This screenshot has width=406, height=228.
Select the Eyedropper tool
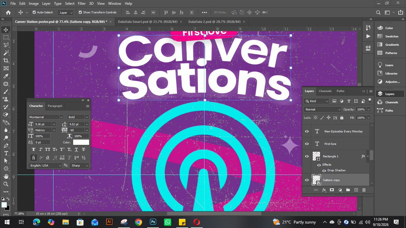coord(6,76)
